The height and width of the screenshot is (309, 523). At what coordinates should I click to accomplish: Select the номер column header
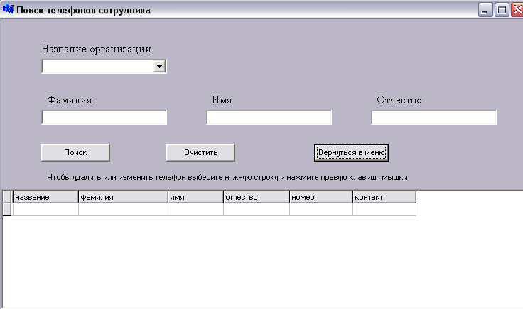[321, 197]
